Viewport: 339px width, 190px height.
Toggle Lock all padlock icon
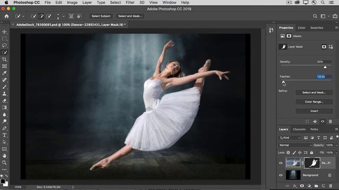(311, 153)
